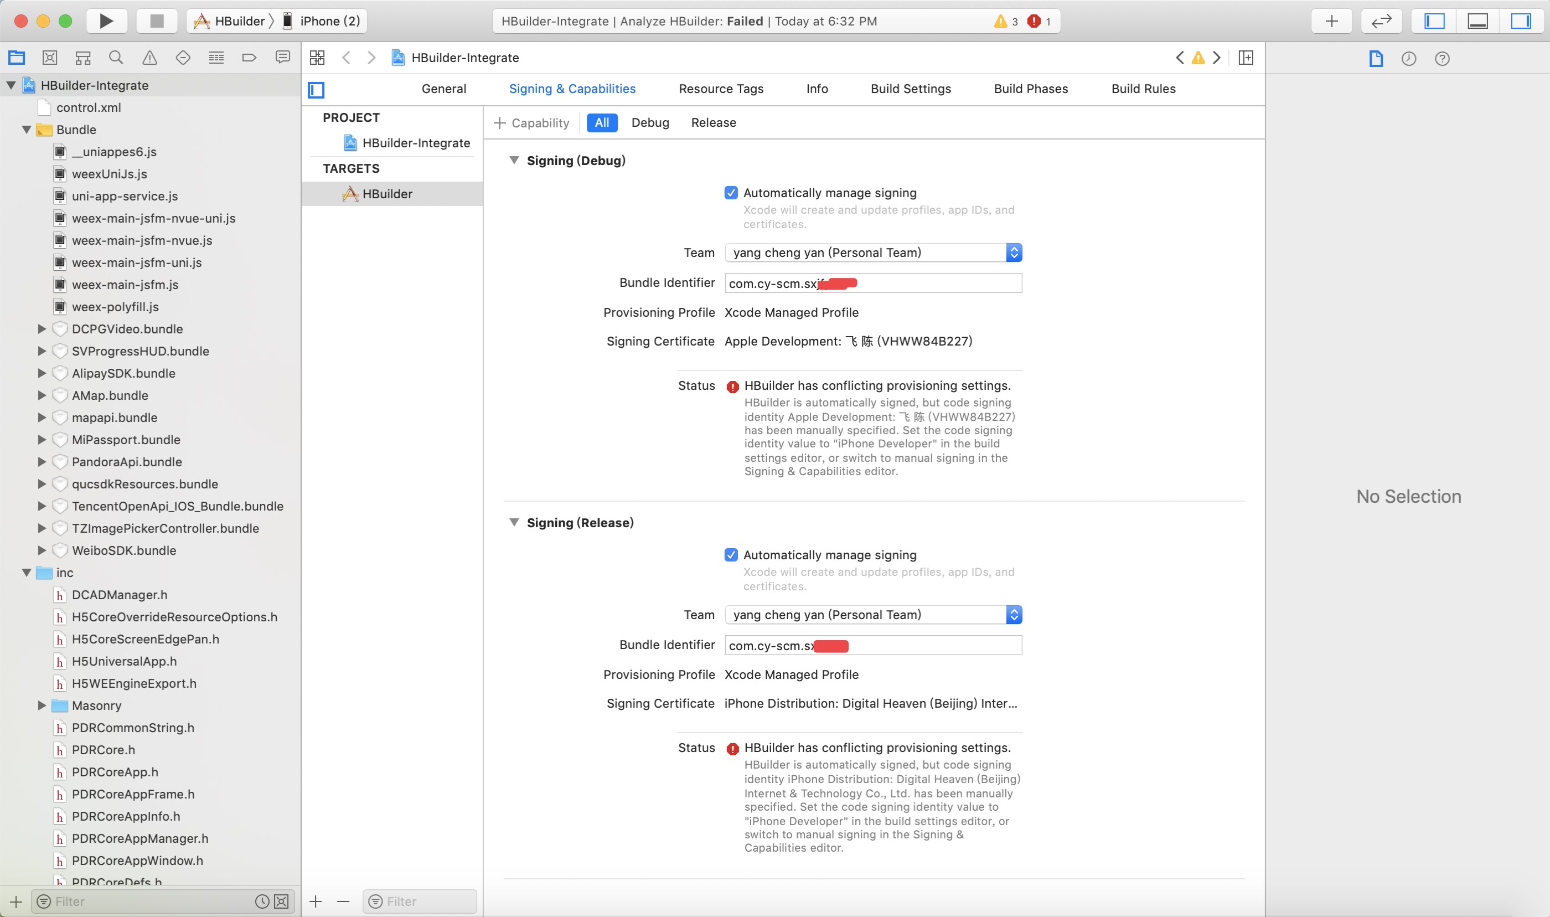Select the iPhone (2) run destination
Screen dimensions: 1550x917
[322, 21]
